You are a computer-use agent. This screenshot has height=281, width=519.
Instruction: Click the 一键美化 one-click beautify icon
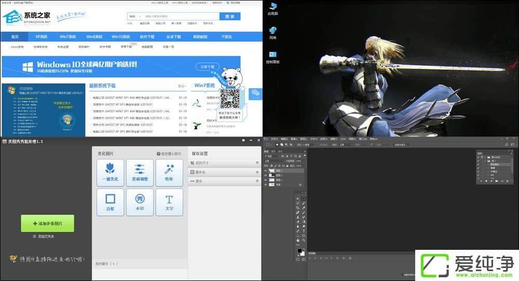[x=110, y=172]
